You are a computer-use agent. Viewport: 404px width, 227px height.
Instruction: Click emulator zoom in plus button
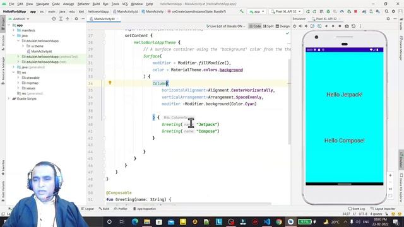390,175
